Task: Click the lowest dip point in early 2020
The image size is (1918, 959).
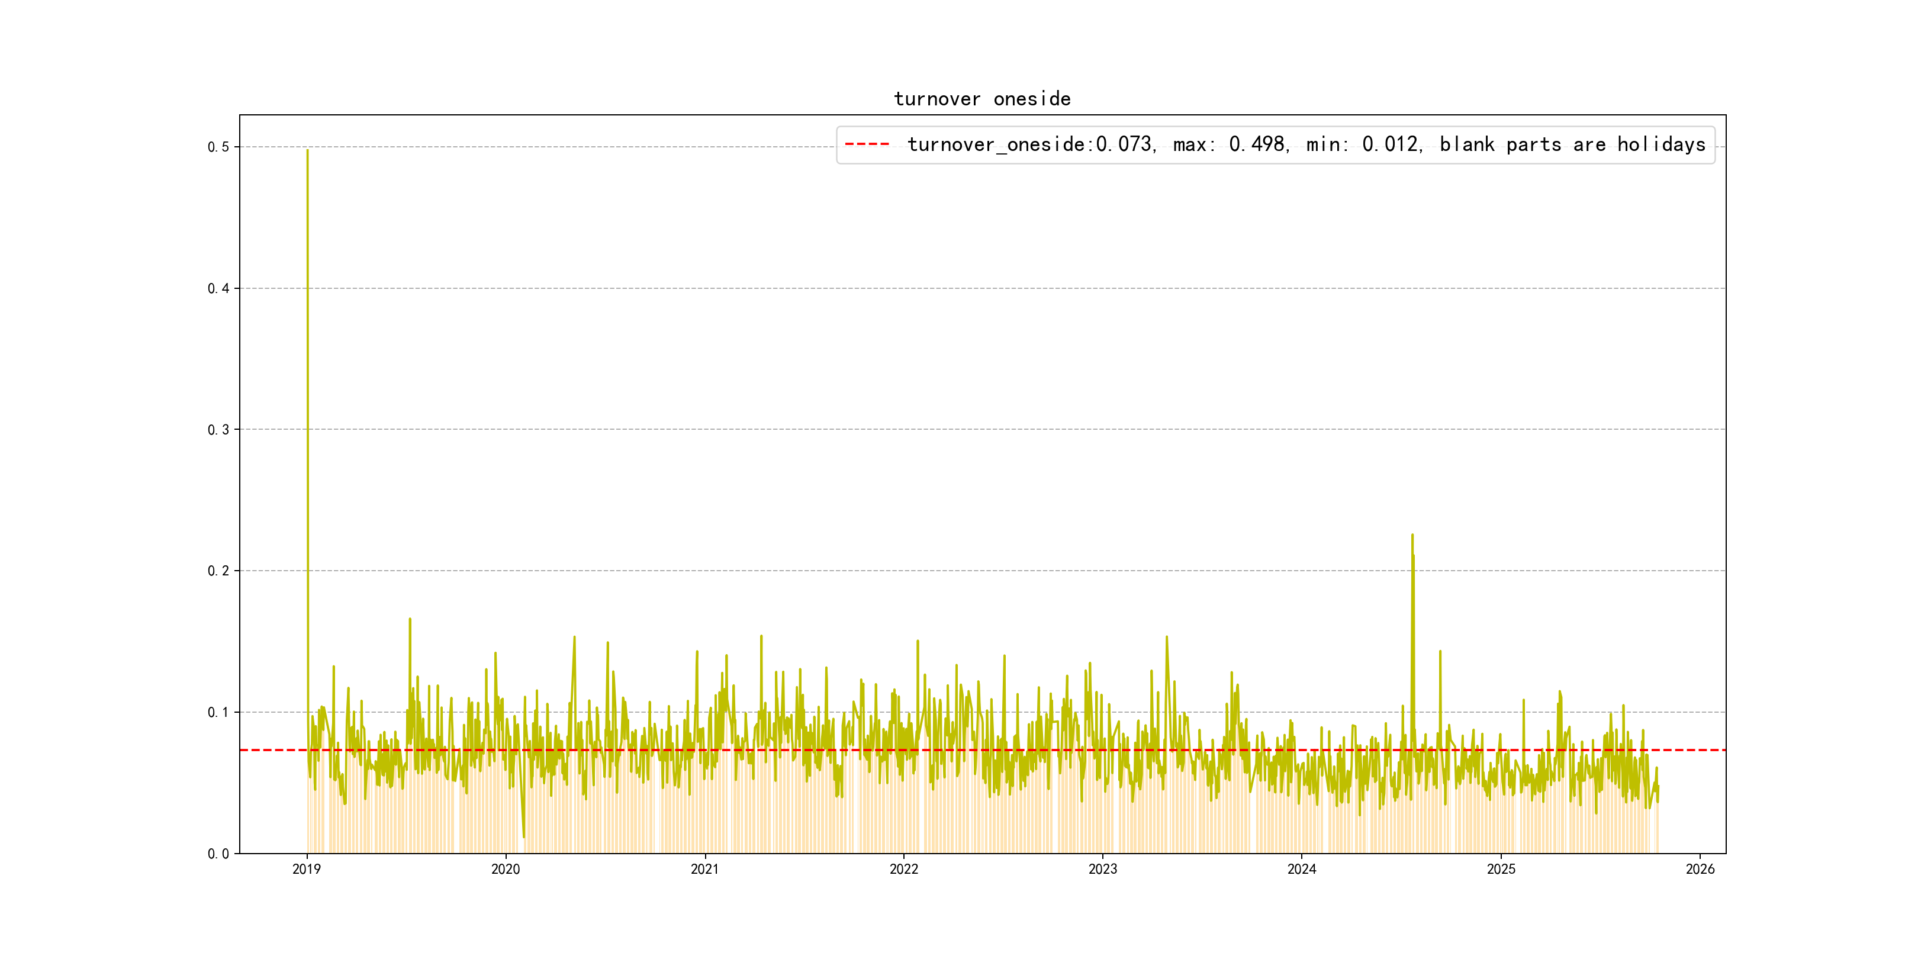Action: [523, 837]
